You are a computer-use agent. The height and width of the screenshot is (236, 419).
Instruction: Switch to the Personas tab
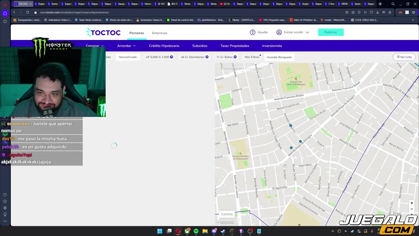click(137, 33)
